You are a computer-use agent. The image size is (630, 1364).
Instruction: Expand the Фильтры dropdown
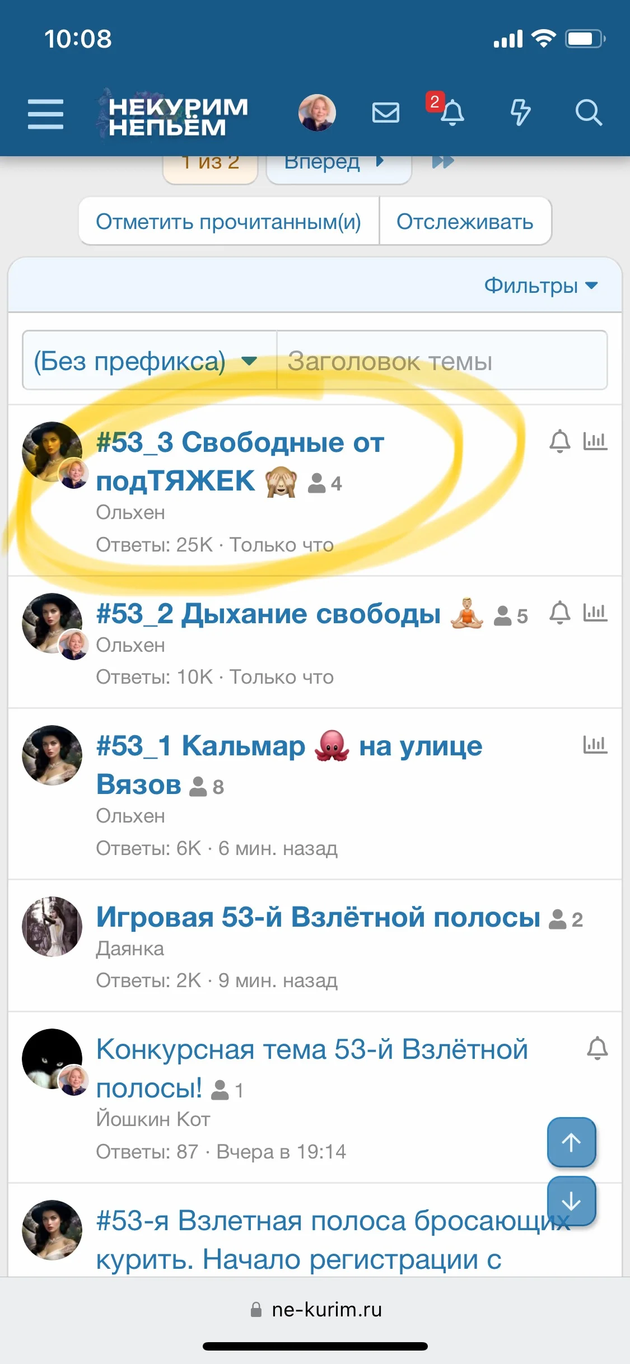pyautogui.click(x=541, y=285)
